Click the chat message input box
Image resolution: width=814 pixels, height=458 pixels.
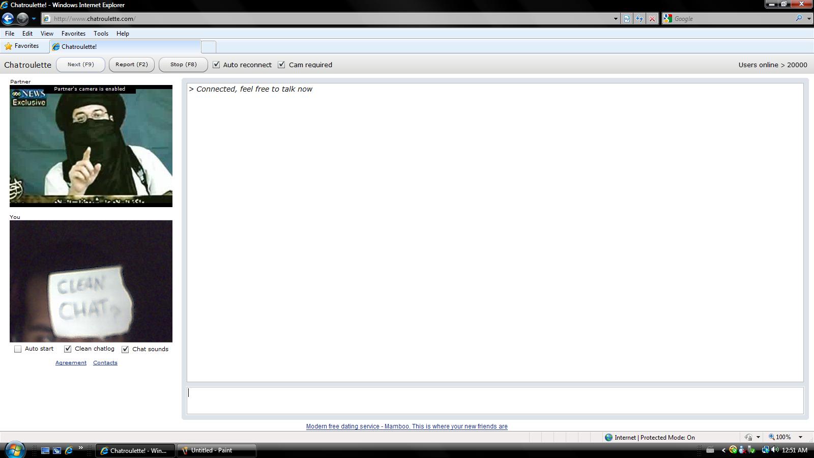(x=495, y=400)
